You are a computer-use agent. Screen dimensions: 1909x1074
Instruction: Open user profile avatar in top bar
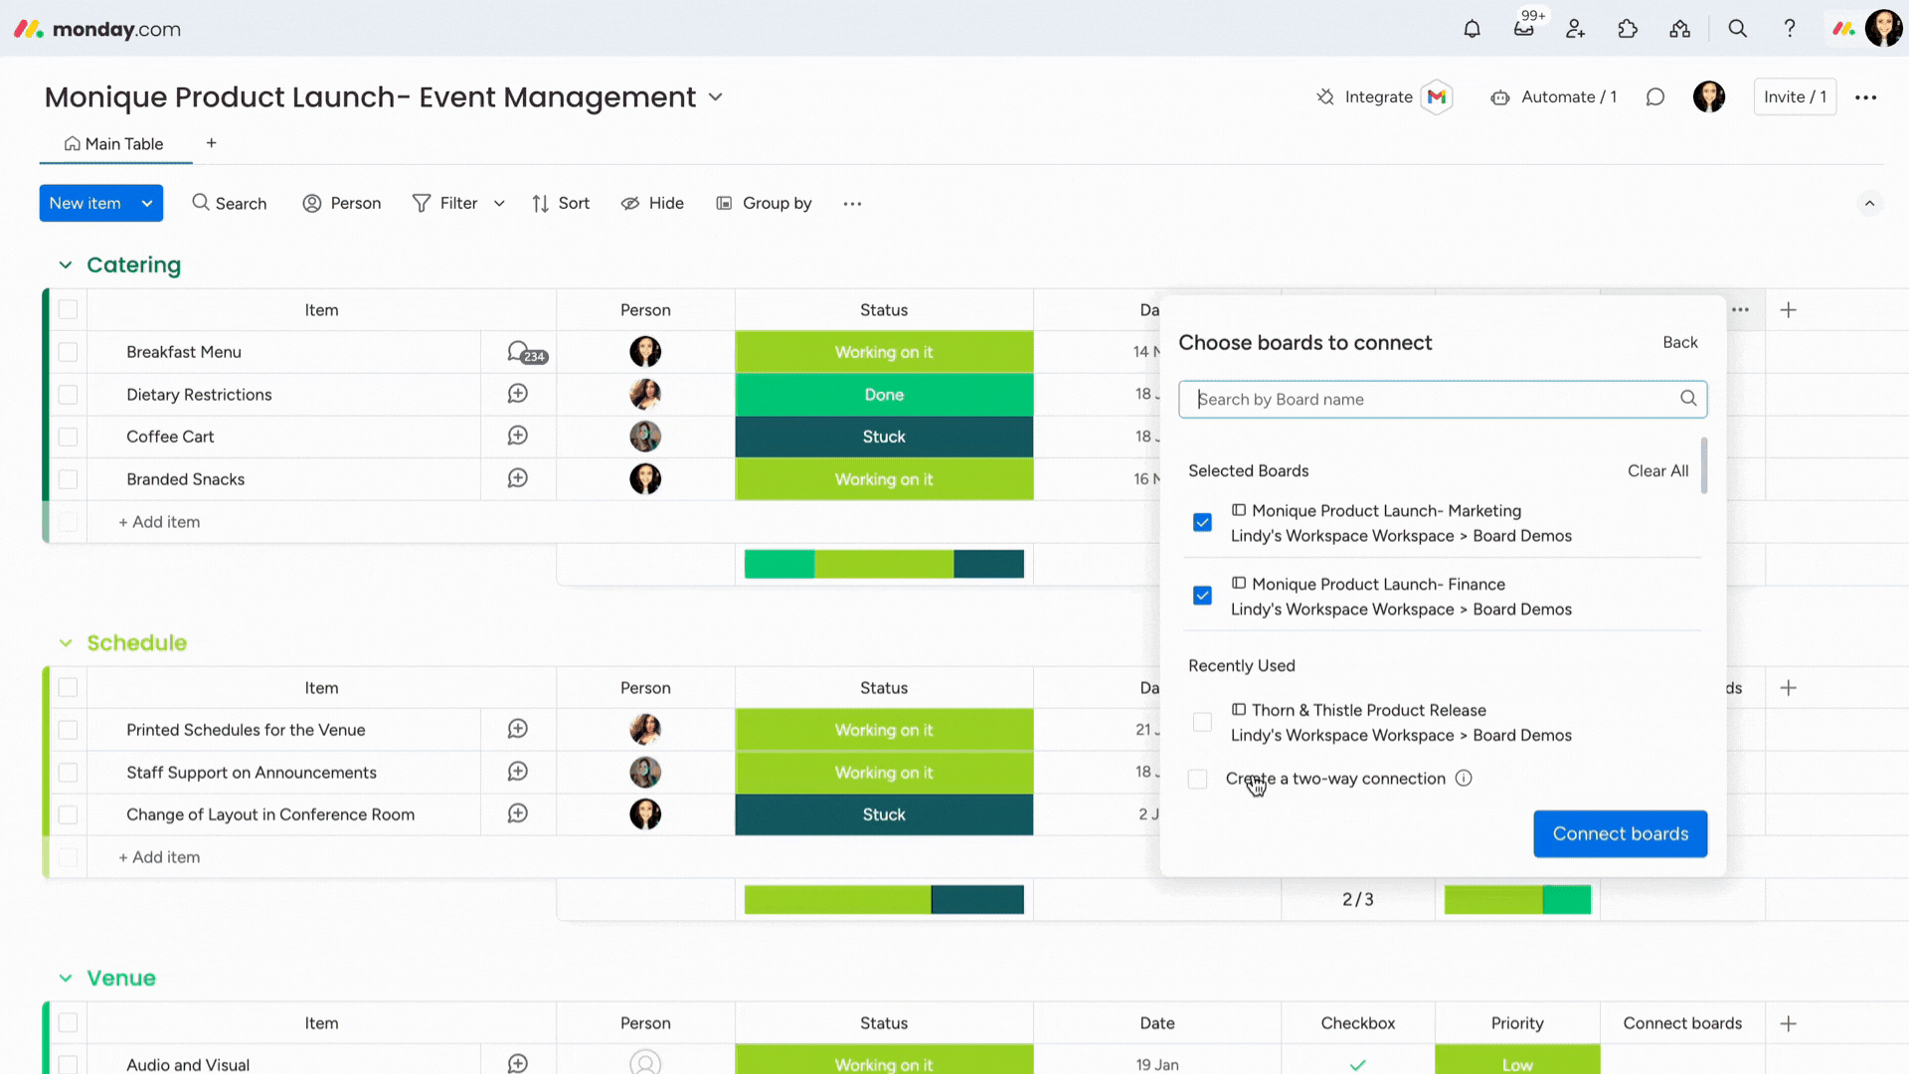coord(1884,29)
